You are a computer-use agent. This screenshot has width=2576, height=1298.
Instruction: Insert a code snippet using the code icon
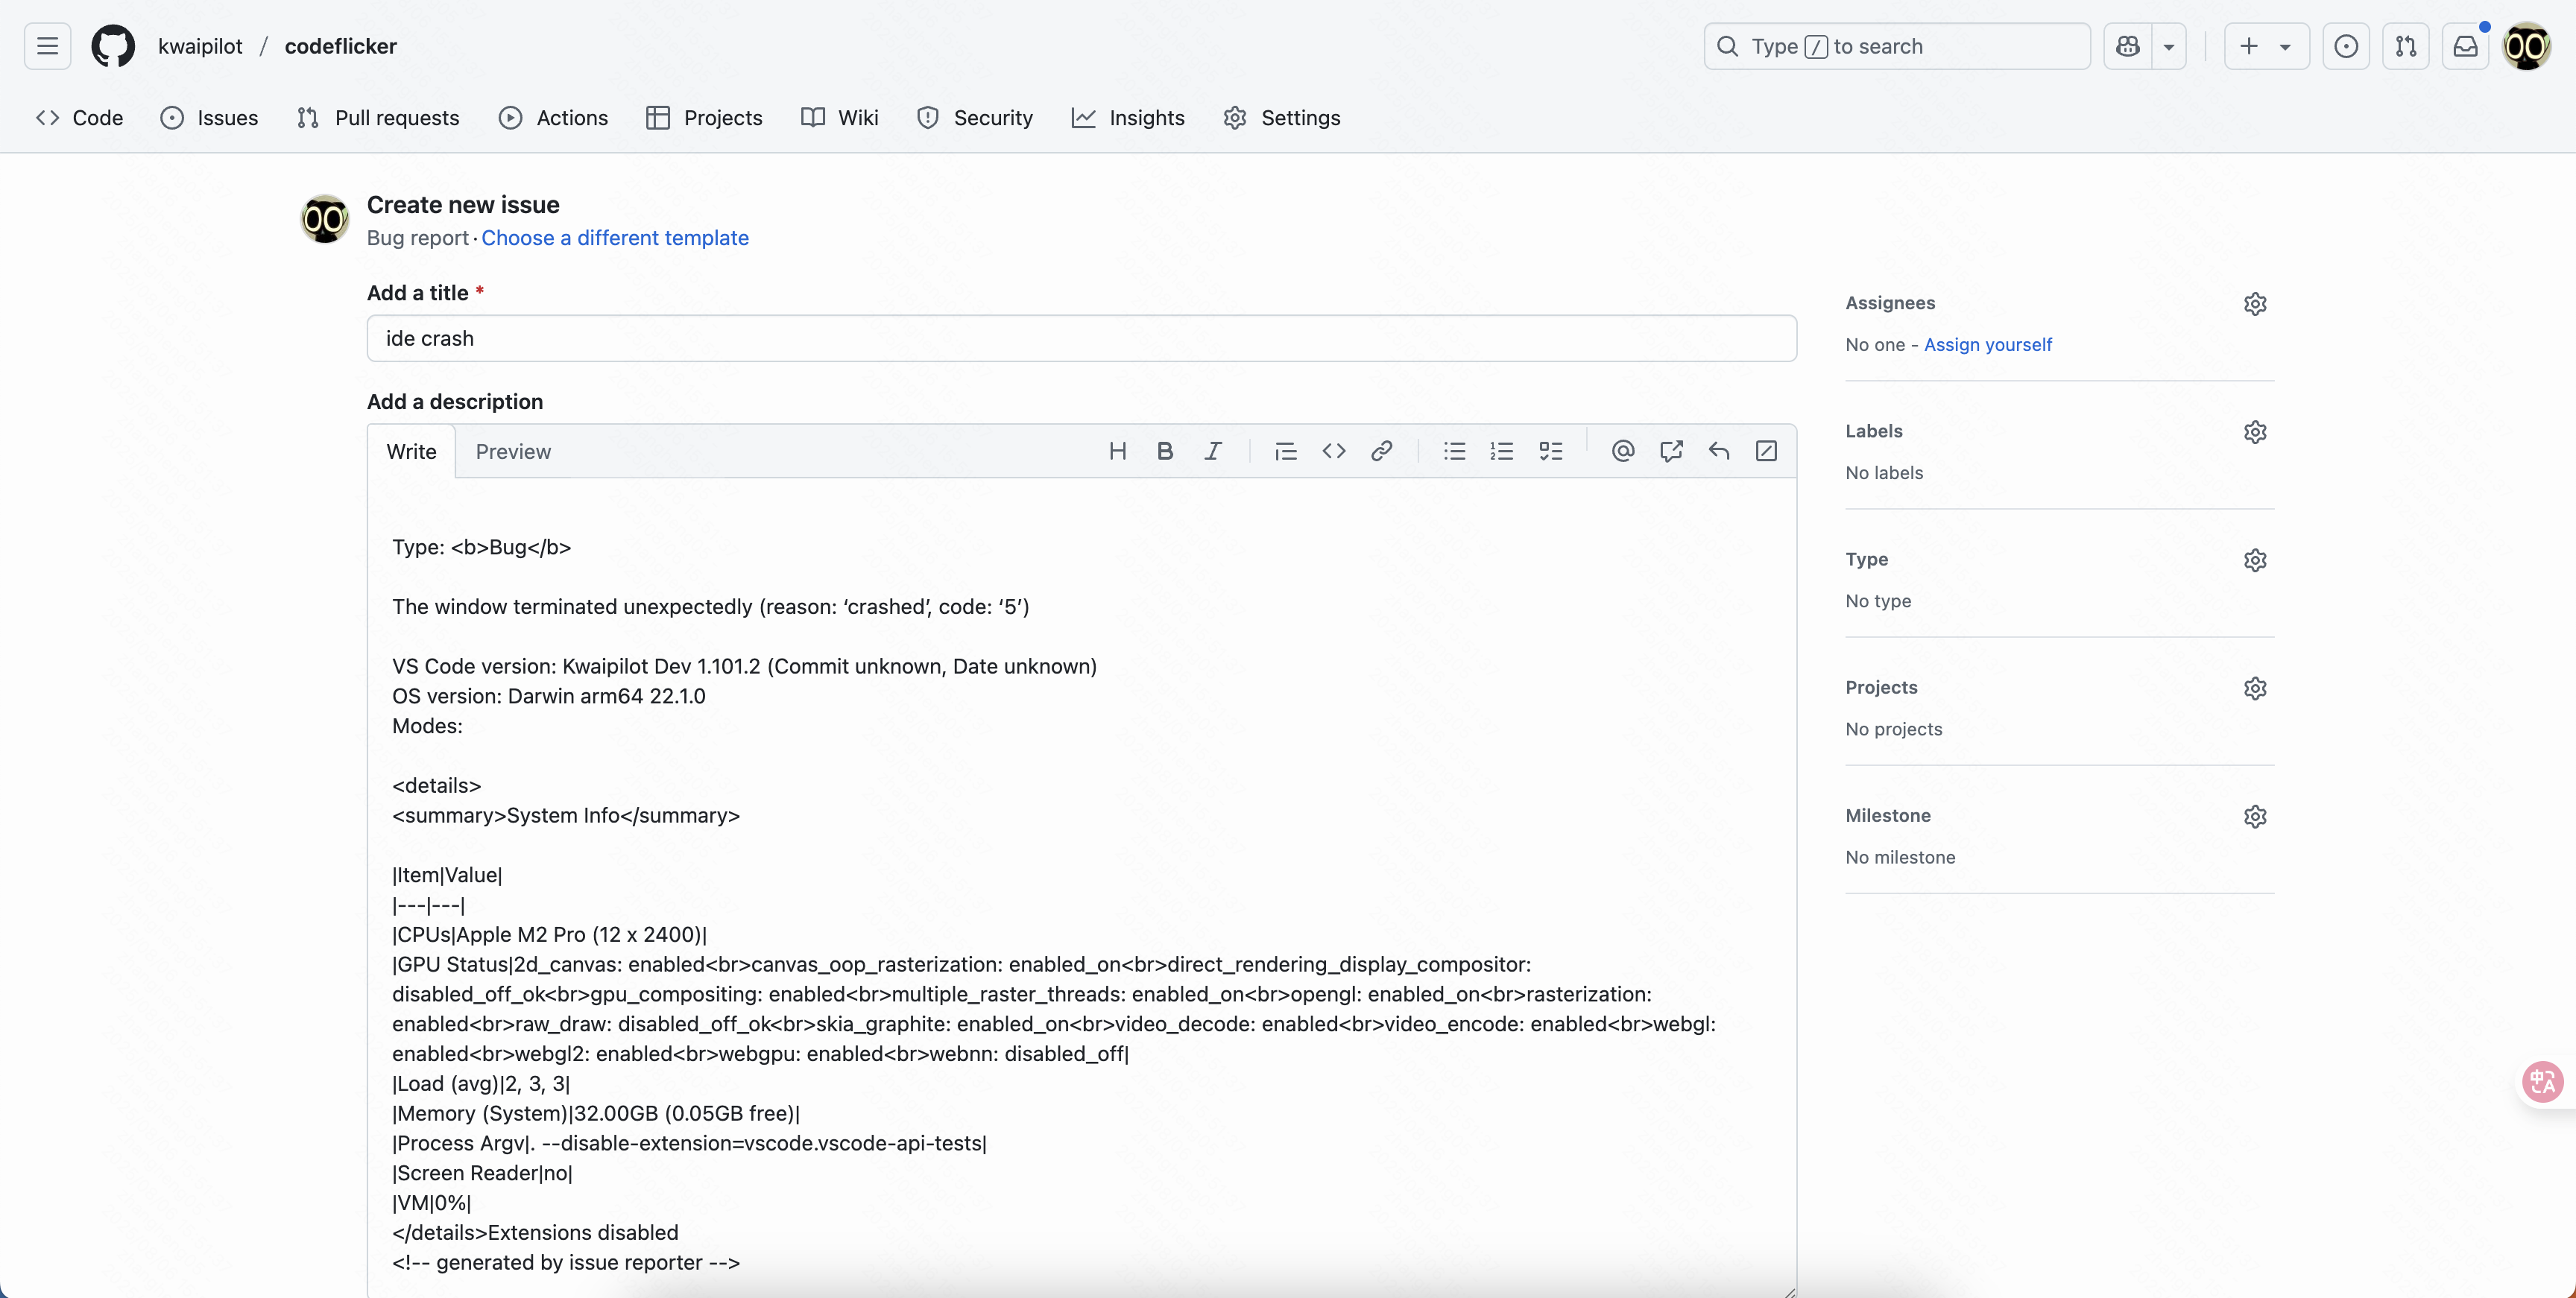click(1334, 451)
